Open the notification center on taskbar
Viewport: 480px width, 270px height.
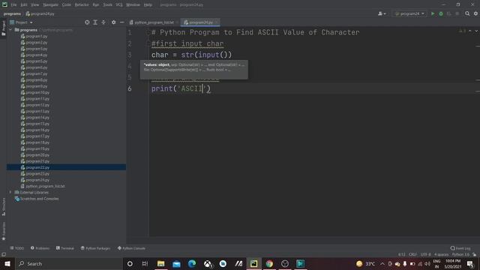click(x=470, y=263)
